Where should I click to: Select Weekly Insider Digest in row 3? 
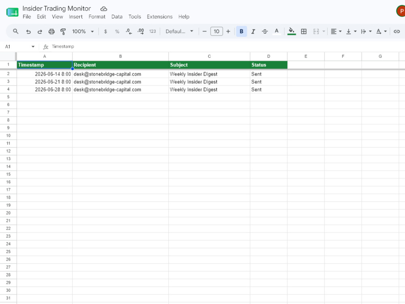209,82
